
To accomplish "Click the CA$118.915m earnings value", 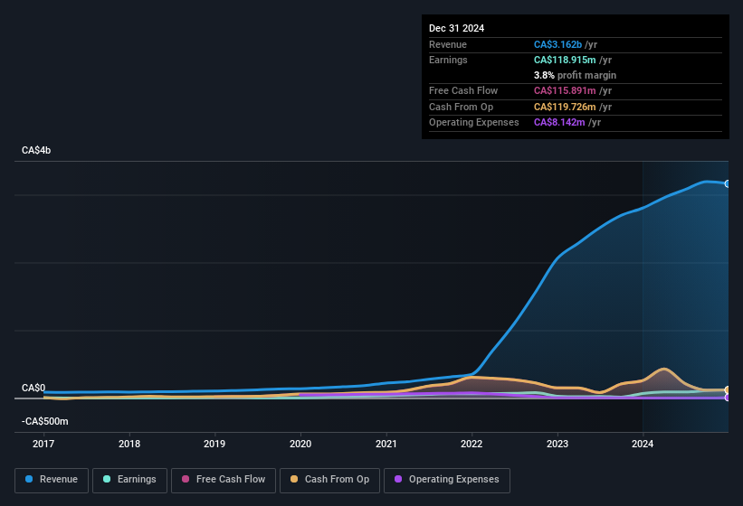I will tap(565, 60).
